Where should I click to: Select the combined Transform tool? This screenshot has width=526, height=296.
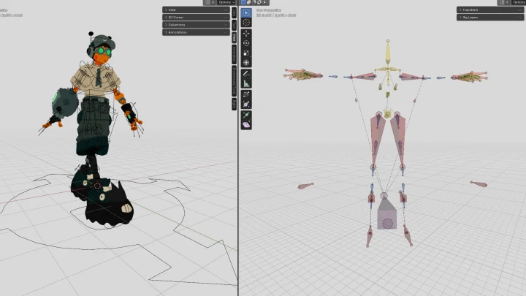246,63
